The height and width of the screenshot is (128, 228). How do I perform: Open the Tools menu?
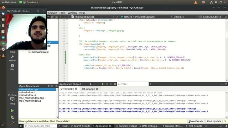click(x=62, y=13)
